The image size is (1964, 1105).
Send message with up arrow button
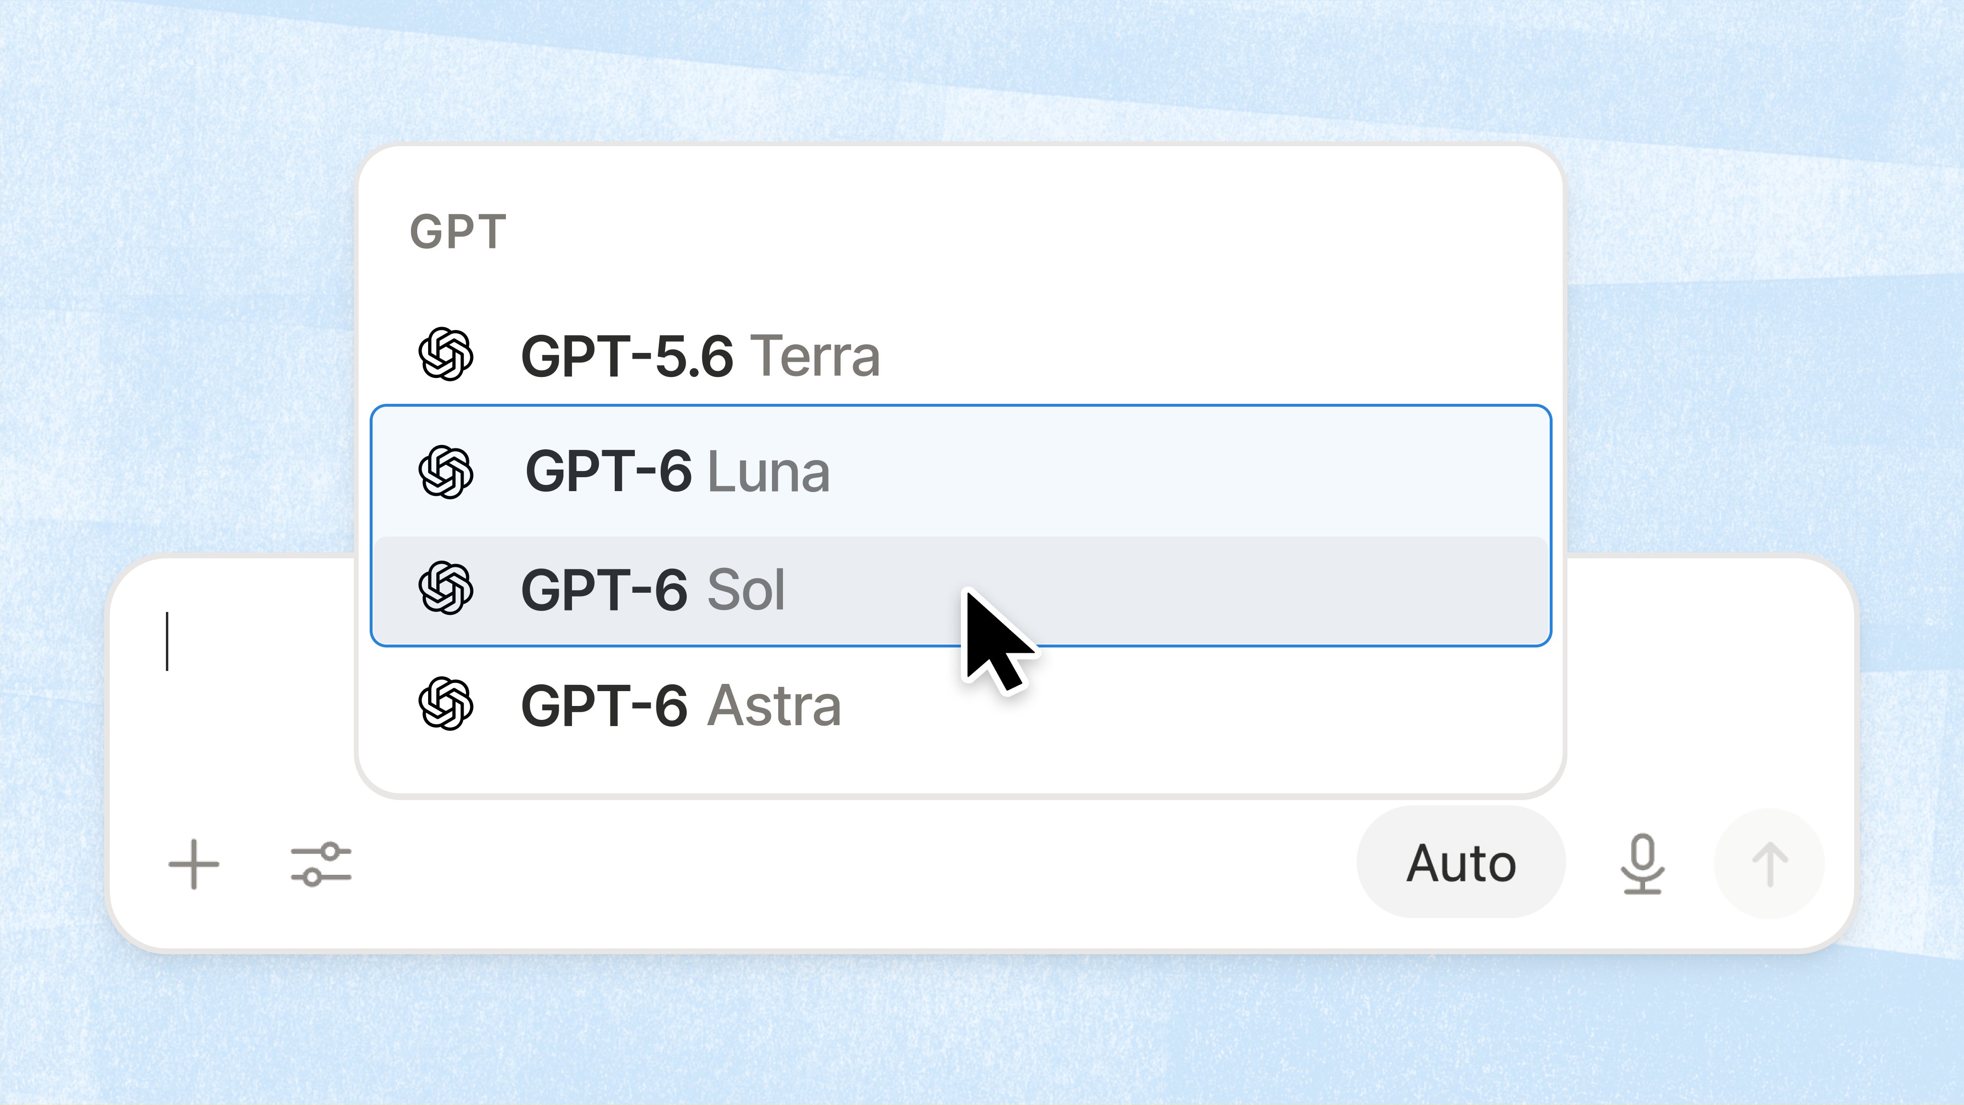click(1769, 864)
